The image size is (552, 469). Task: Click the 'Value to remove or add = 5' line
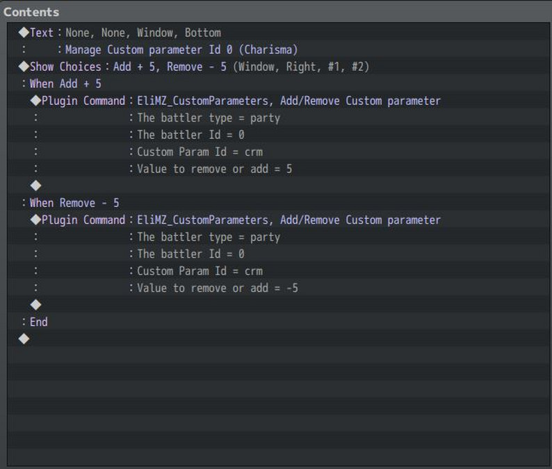[x=215, y=169]
